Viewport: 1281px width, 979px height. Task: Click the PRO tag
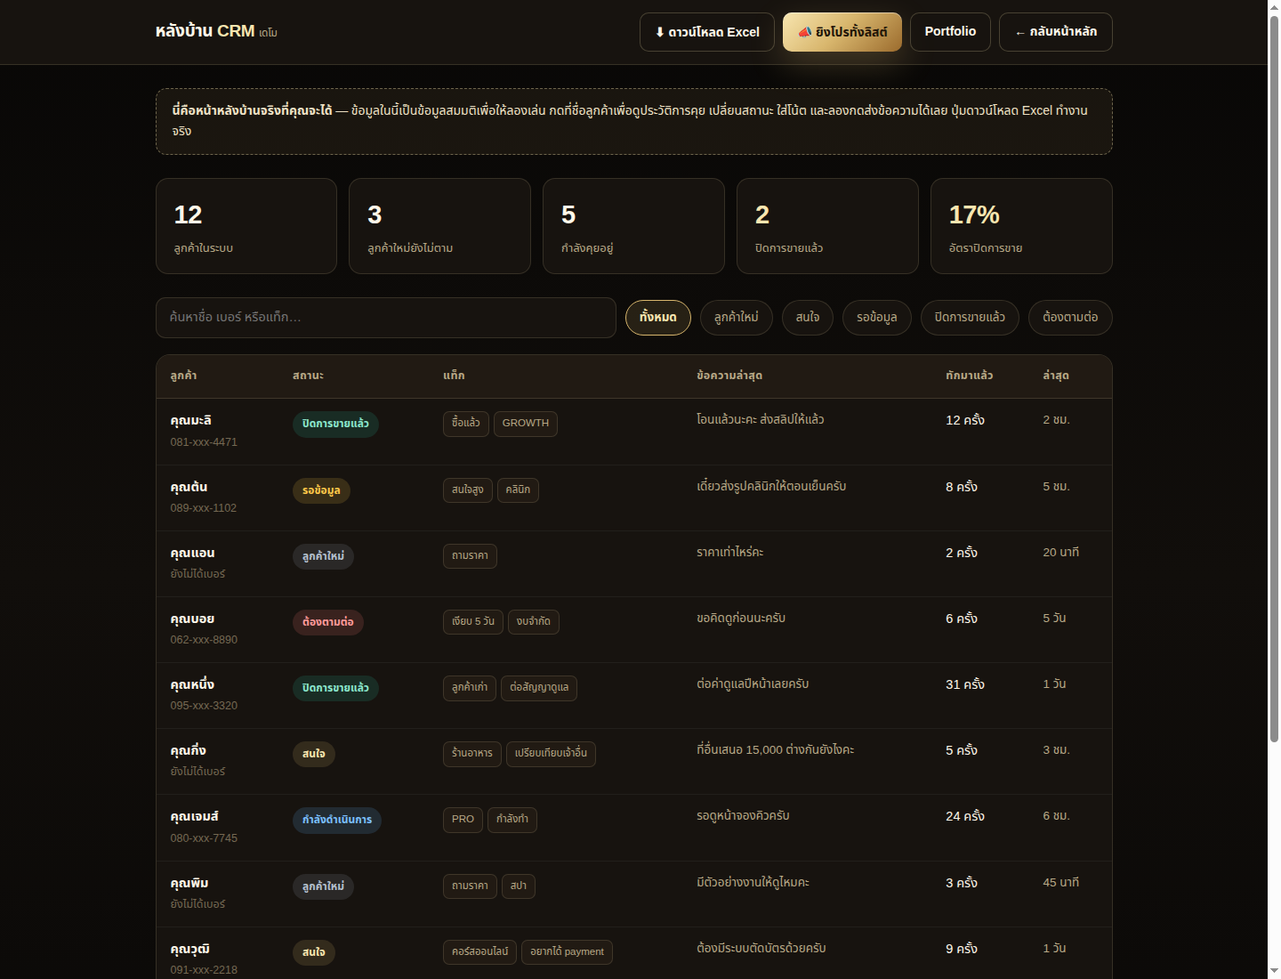[463, 820]
